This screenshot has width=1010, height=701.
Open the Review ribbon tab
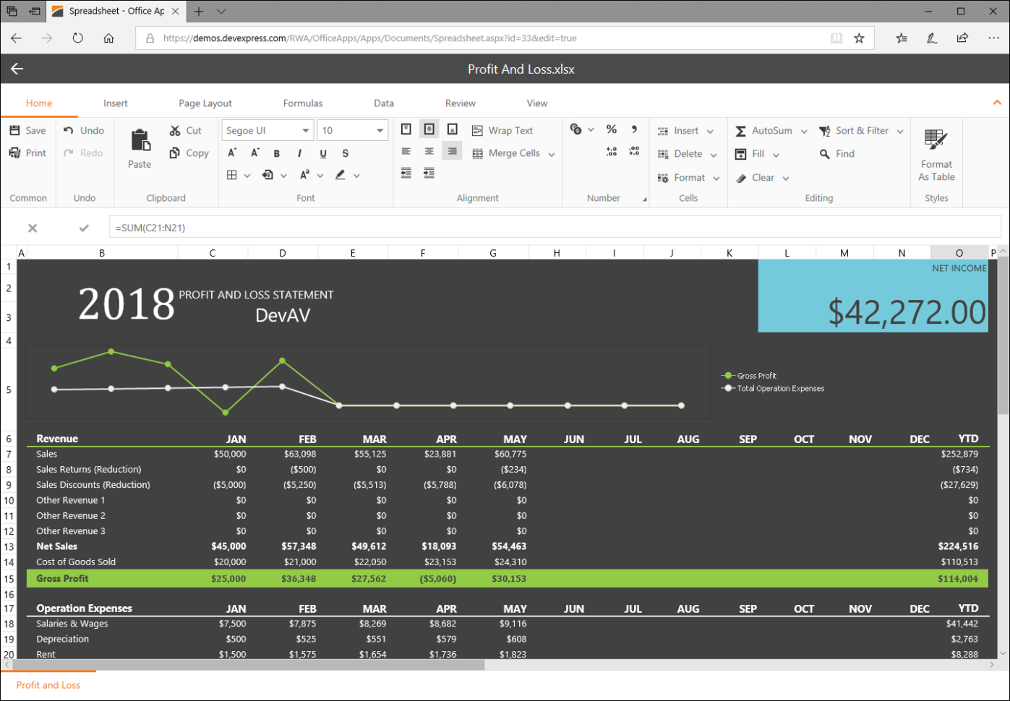(460, 103)
